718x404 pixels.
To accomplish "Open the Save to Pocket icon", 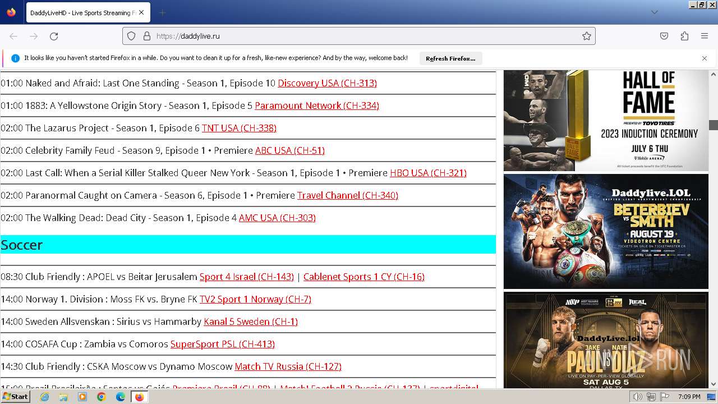I will [664, 36].
